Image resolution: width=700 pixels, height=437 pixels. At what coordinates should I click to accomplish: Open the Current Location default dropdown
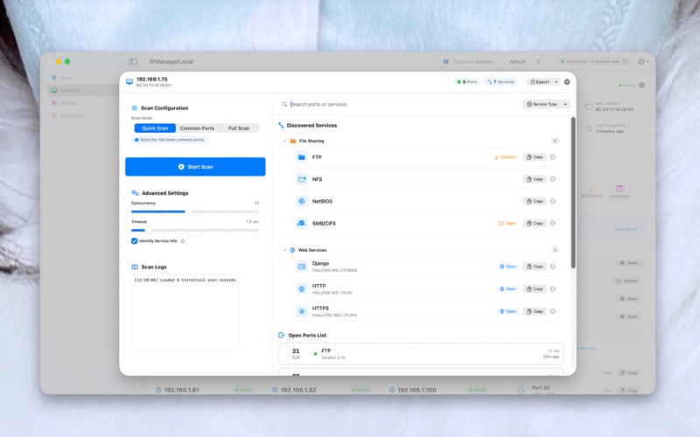click(524, 61)
